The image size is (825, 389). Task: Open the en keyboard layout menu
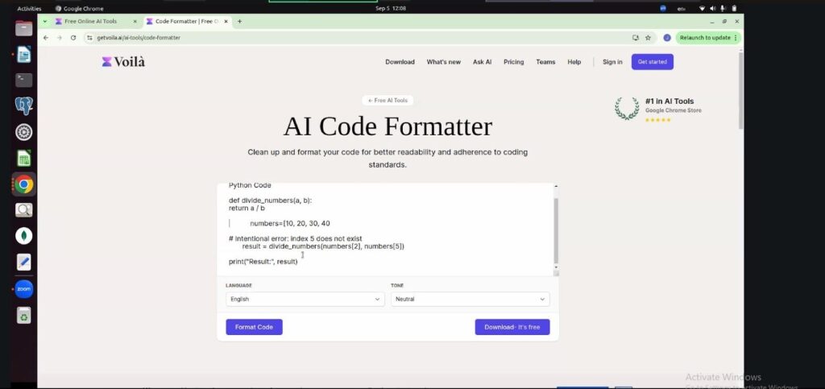tap(682, 8)
